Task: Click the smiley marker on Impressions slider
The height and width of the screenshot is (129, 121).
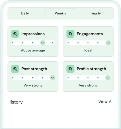Action: [x=43, y=43]
